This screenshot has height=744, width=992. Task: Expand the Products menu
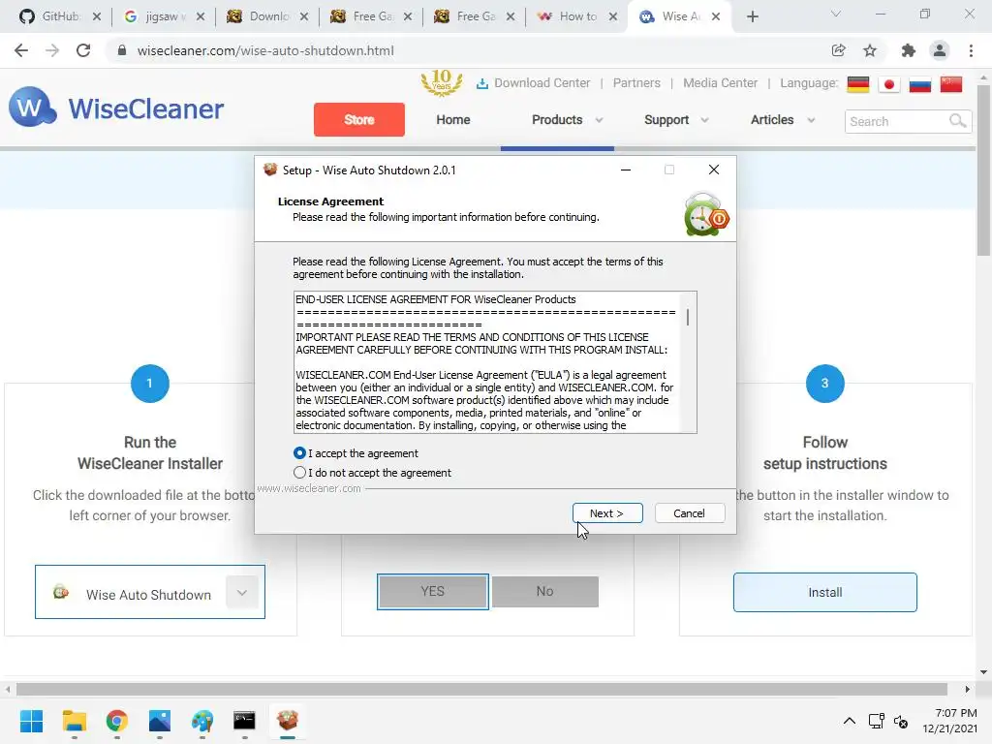pos(567,119)
